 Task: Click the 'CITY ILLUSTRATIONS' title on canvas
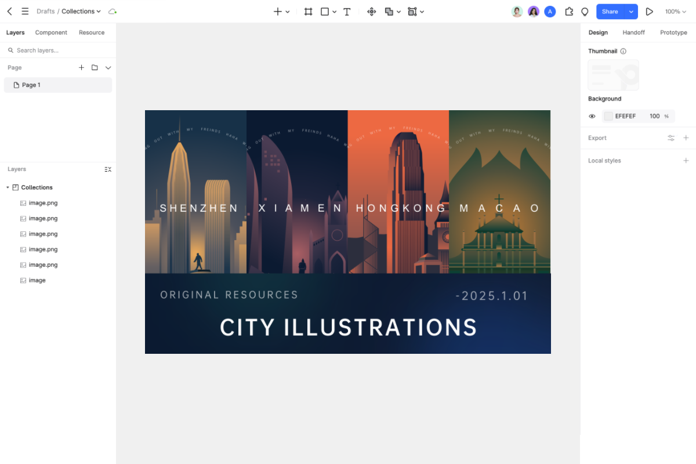348,328
